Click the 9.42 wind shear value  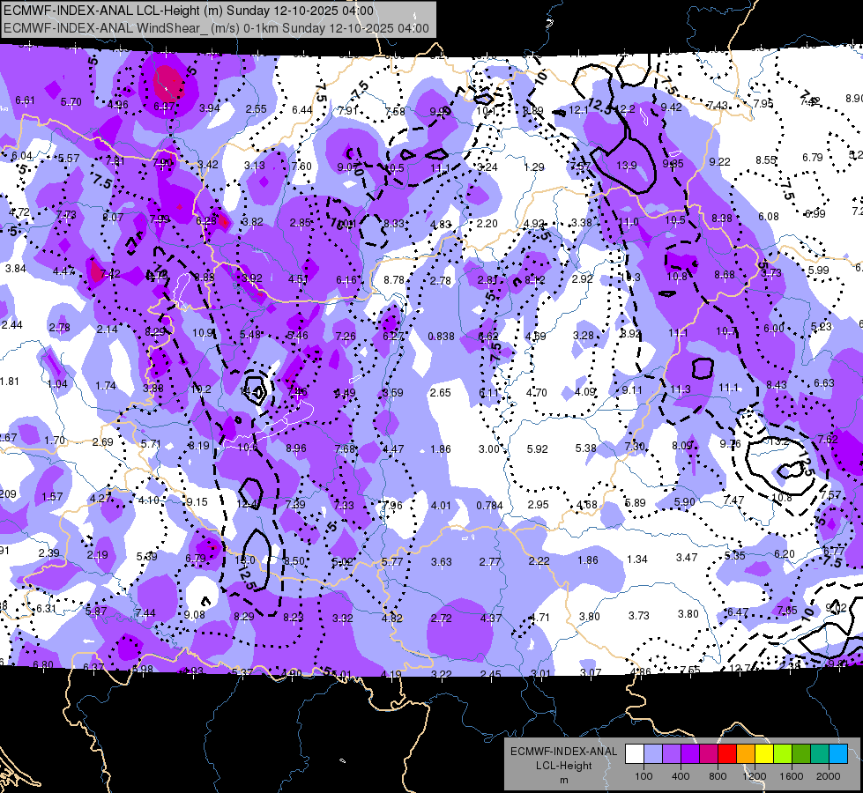click(672, 107)
